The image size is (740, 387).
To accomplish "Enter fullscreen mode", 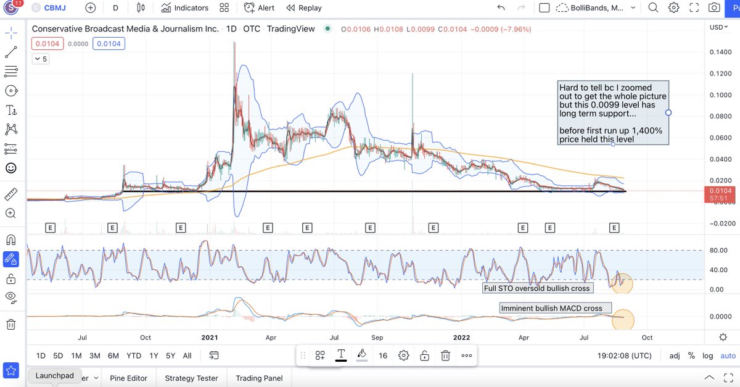I will tap(694, 8).
